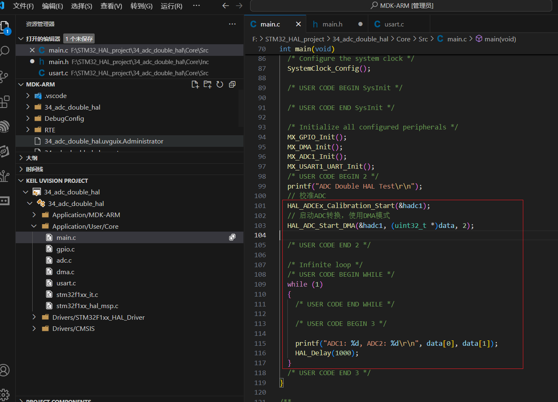Open the overflow menu (...) in menu bar

coord(196,6)
